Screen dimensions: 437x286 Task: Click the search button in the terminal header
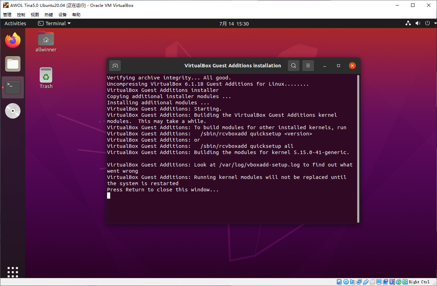293,66
